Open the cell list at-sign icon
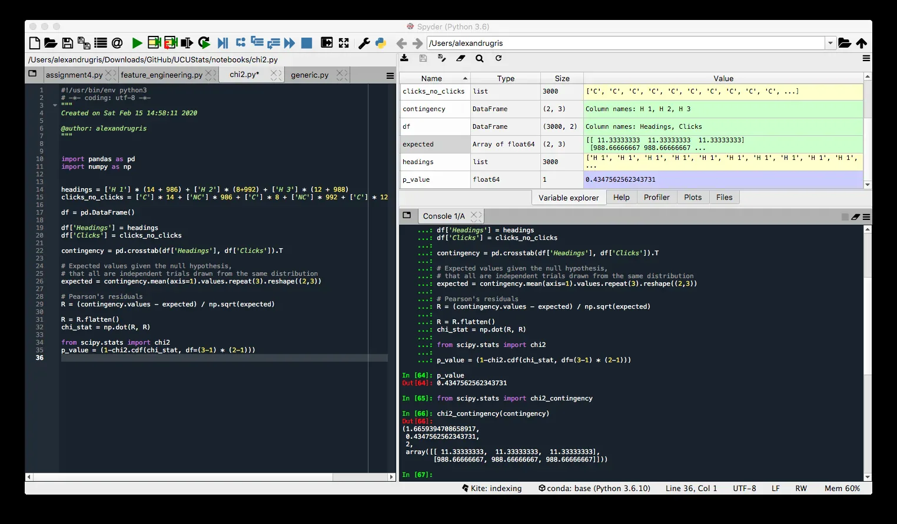Image resolution: width=897 pixels, height=524 pixels. [x=117, y=43]
